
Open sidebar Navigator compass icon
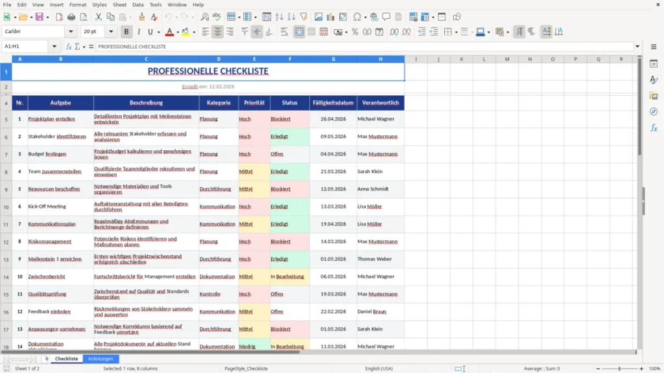(x=654, y=111)
